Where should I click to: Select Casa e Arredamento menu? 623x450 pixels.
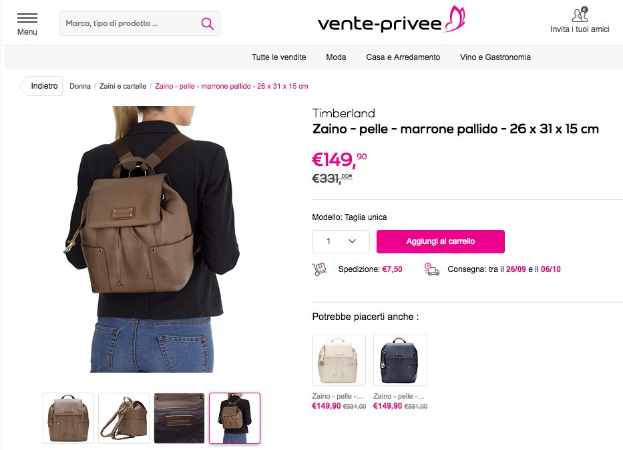pos(403,57)
